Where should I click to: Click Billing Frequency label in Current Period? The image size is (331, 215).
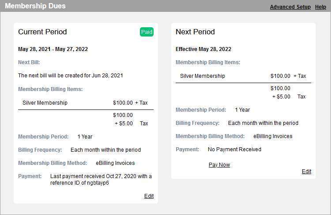[x=40, y=150]
